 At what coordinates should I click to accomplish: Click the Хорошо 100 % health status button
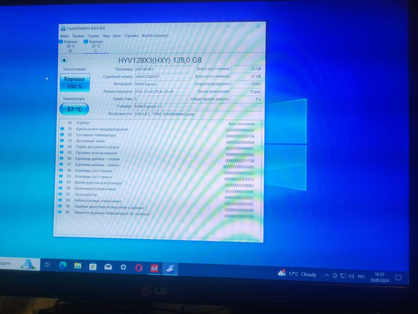point(75,83)
